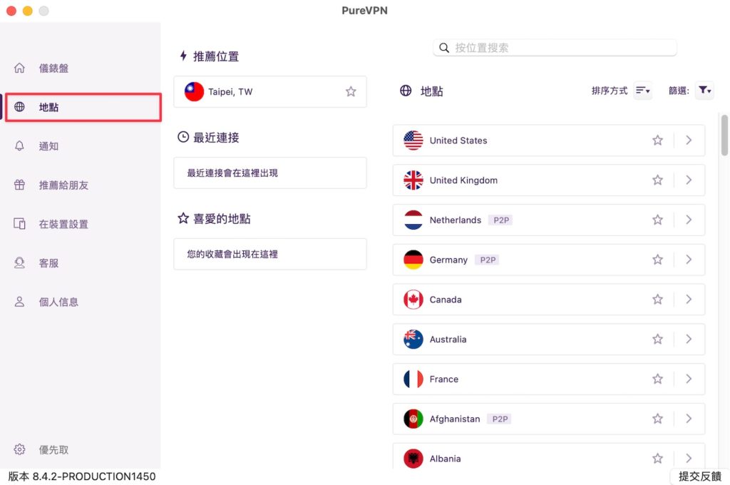
Task: Click the P2P badge next to Netherlands
Action: click(x=500, y=220)
